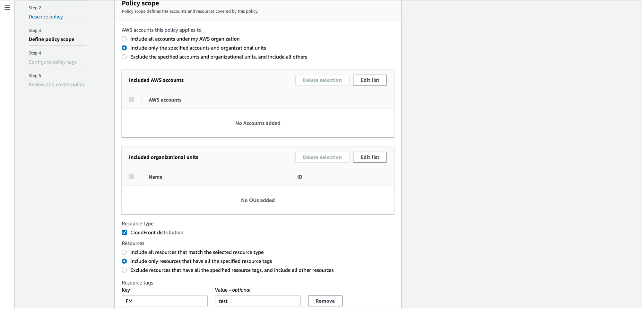
Task: Choose Exclude resources that have specified resource tags
Action: pyautogui.click(x=124, y=270)
